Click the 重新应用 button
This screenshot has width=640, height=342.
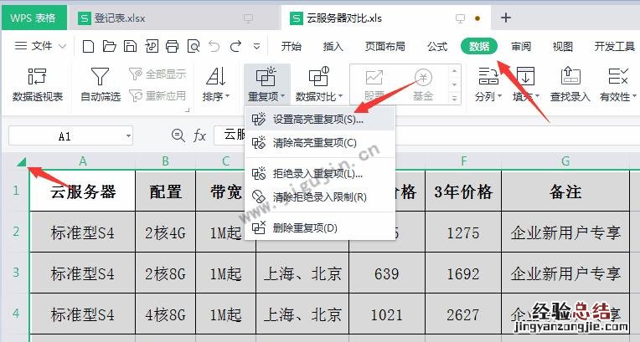point(157,96)
